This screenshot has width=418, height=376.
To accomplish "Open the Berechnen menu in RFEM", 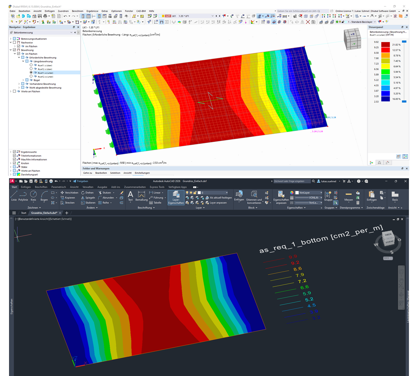I will pyautogui.click(x=77, y=11).
